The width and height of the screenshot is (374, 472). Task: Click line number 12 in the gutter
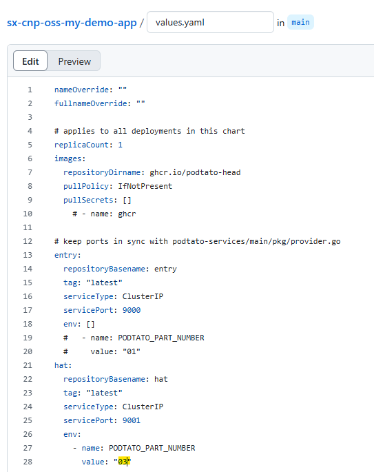(x=28, y=241)
